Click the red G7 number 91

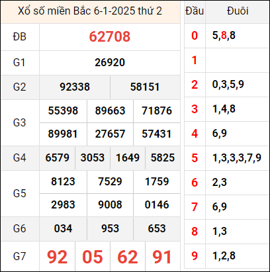162,257
